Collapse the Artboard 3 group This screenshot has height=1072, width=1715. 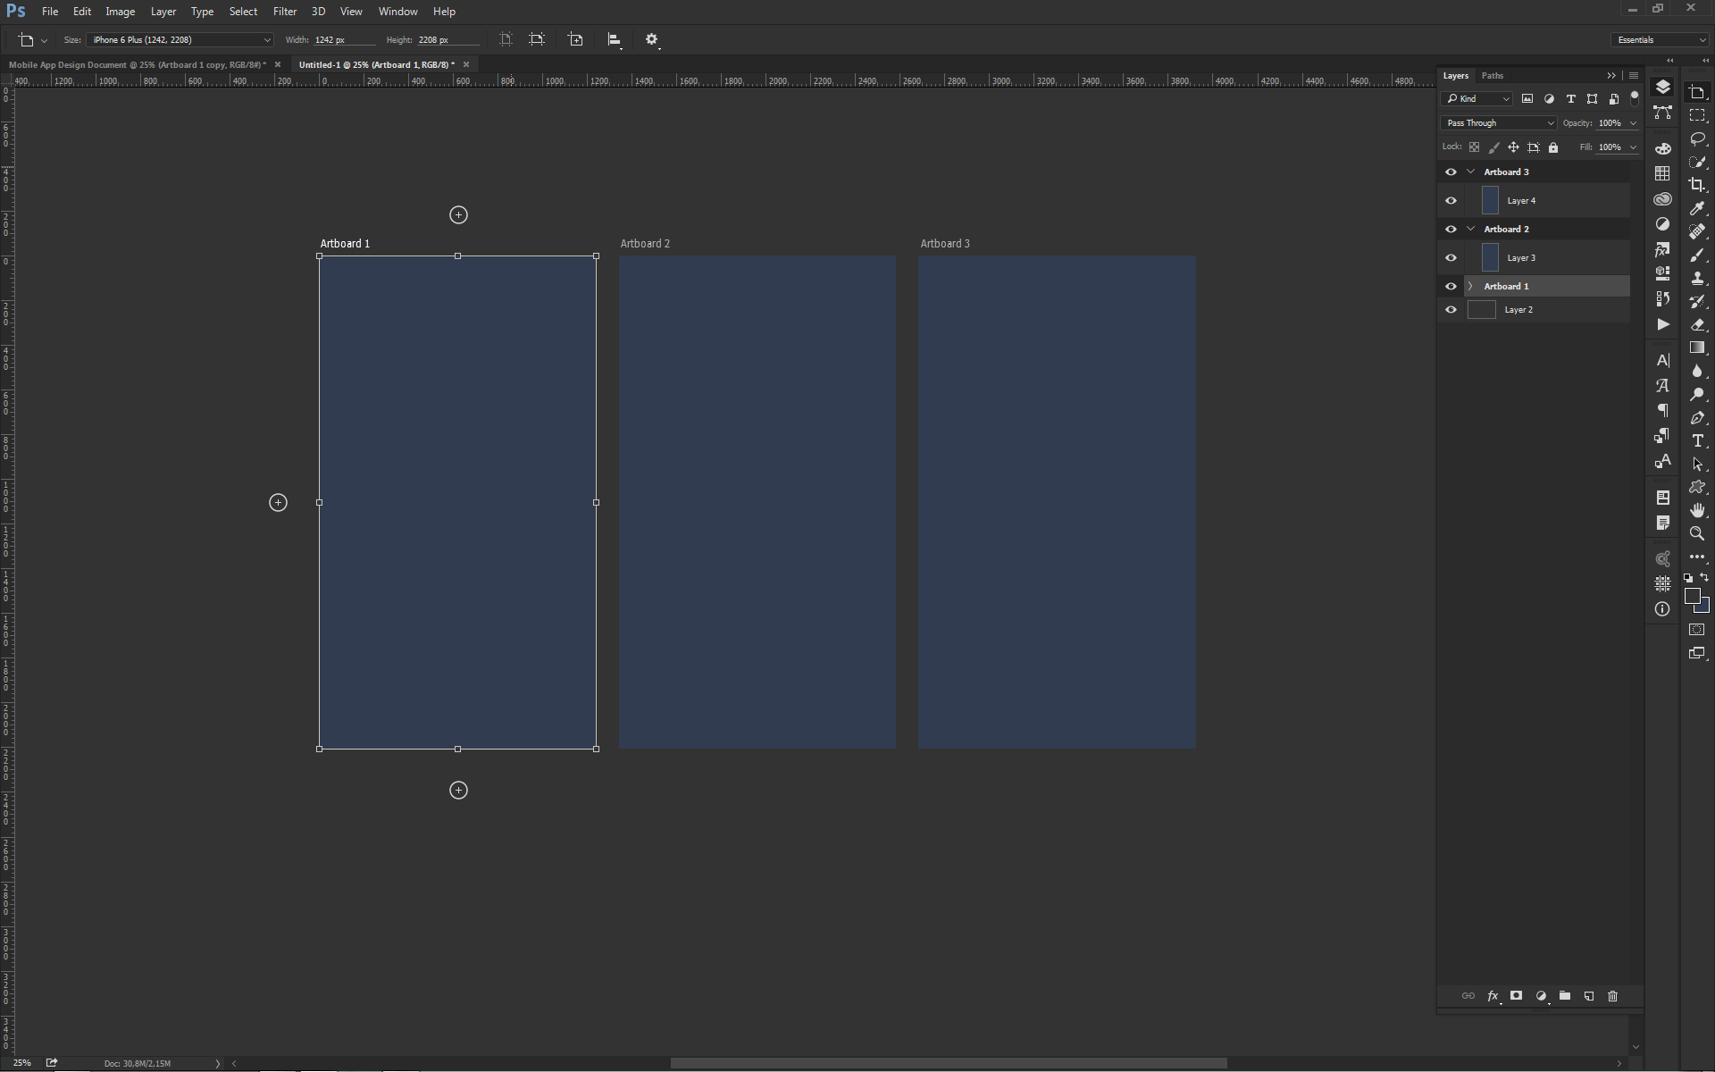(1471, 172)
